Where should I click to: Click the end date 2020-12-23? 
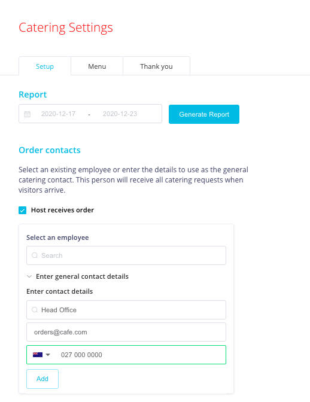120,114
